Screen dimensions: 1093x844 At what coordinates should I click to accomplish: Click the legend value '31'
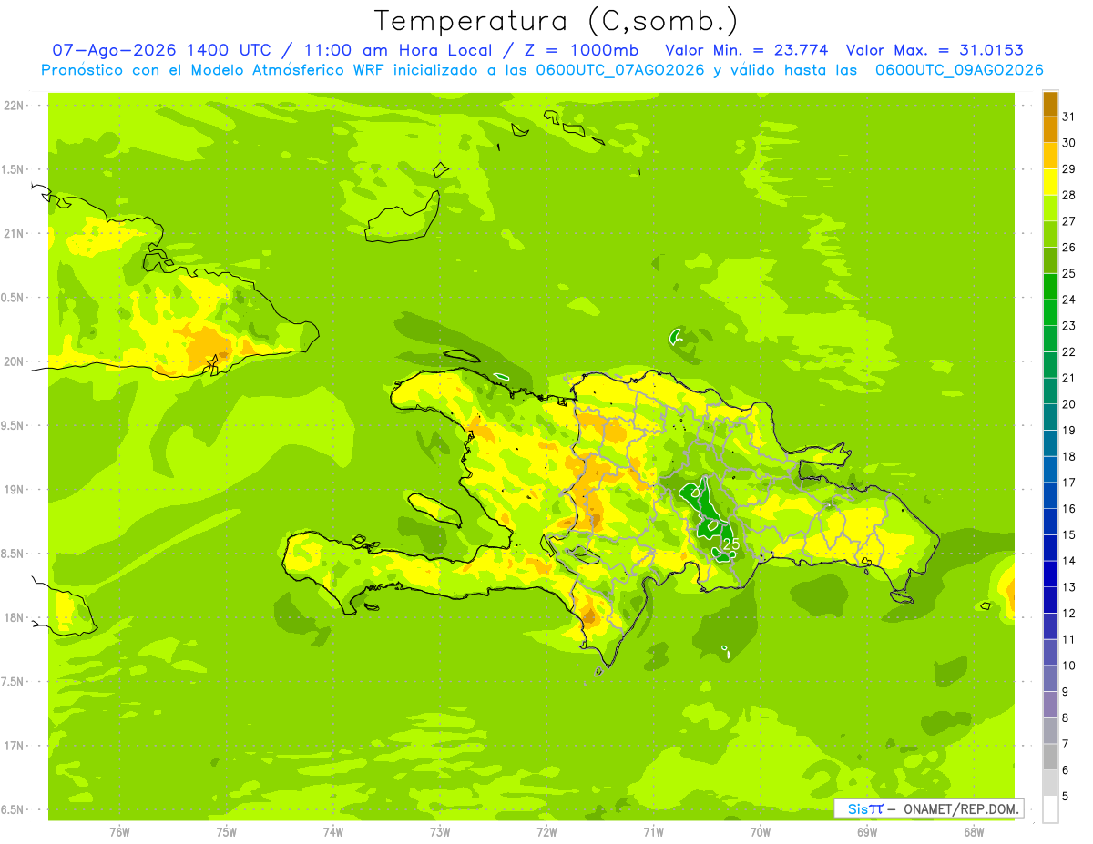1069,117
